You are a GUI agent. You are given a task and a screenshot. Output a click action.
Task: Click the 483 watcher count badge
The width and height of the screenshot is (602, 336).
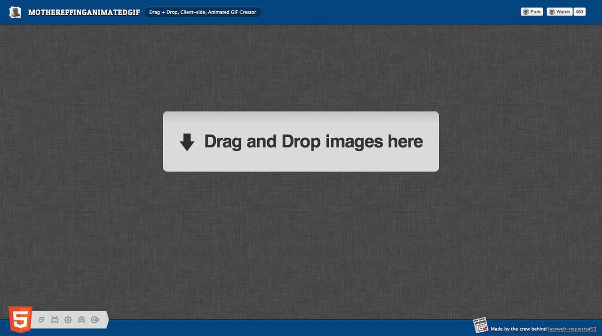pos(579,12)
